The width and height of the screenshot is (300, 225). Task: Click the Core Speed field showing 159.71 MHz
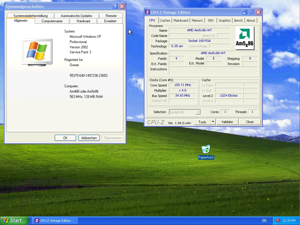(182, 85)
